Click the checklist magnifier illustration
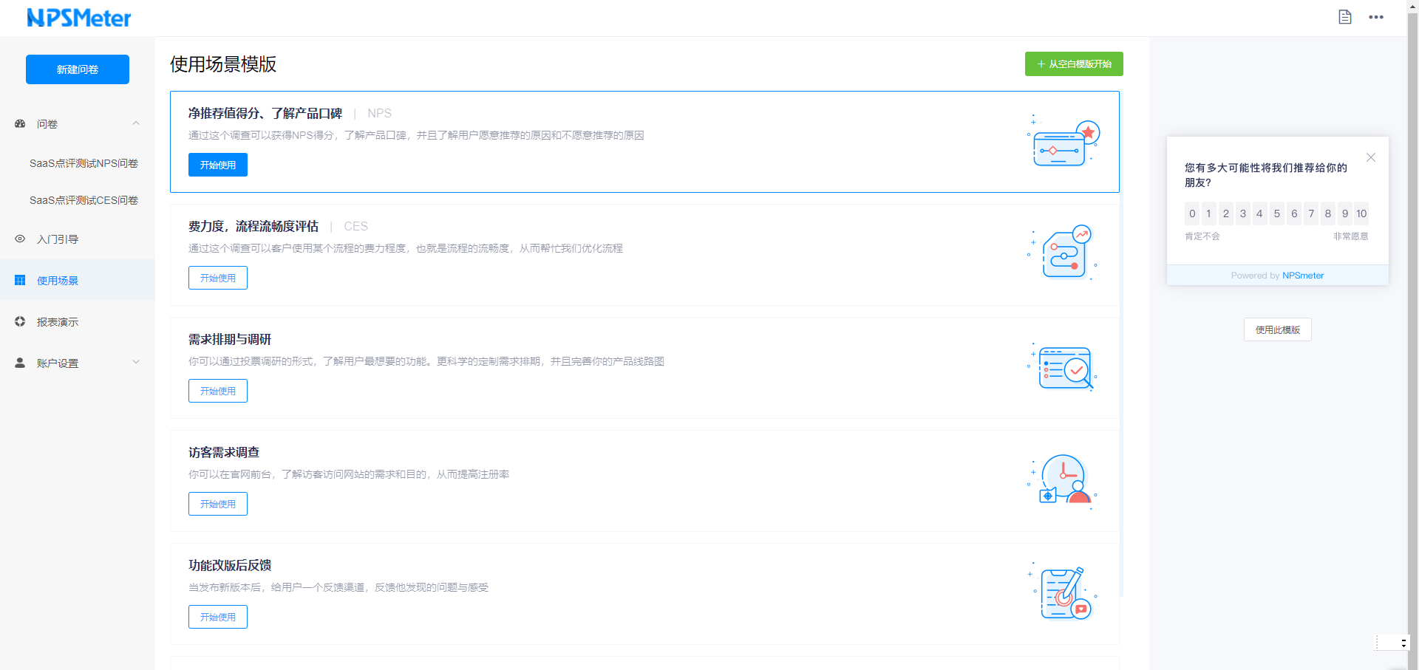Screen dimensions: 1419x670 1065,367
